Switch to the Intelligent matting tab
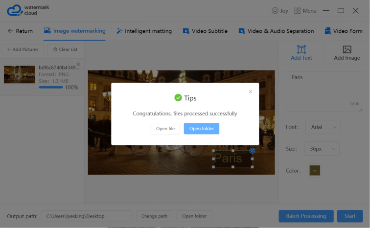The image size is (370, 228). point(144,31)
